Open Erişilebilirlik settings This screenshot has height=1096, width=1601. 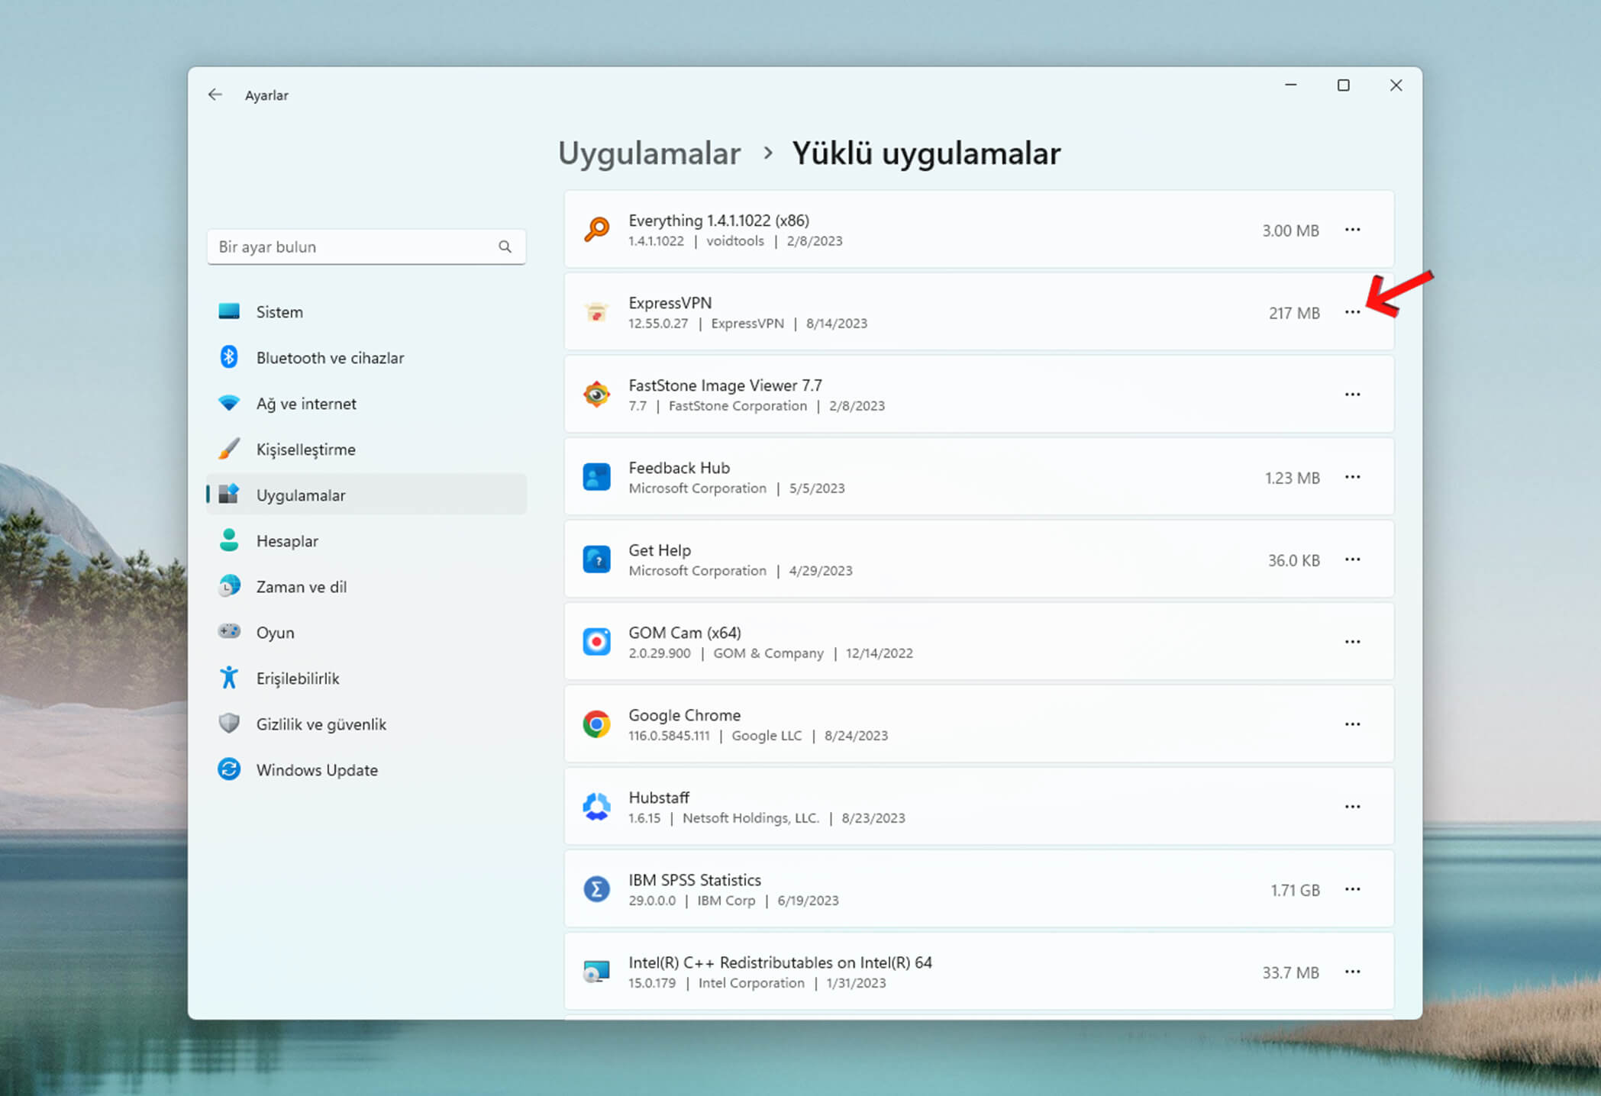pos(366,679)
